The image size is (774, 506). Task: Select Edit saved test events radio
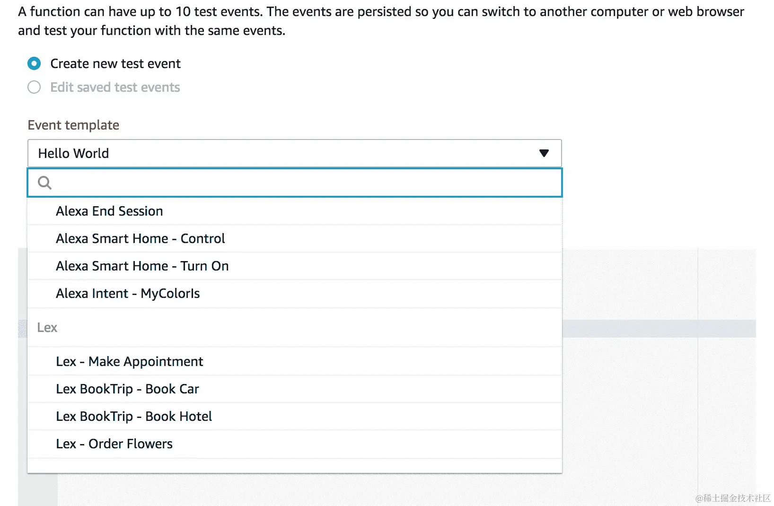click(x=34, y=87)
